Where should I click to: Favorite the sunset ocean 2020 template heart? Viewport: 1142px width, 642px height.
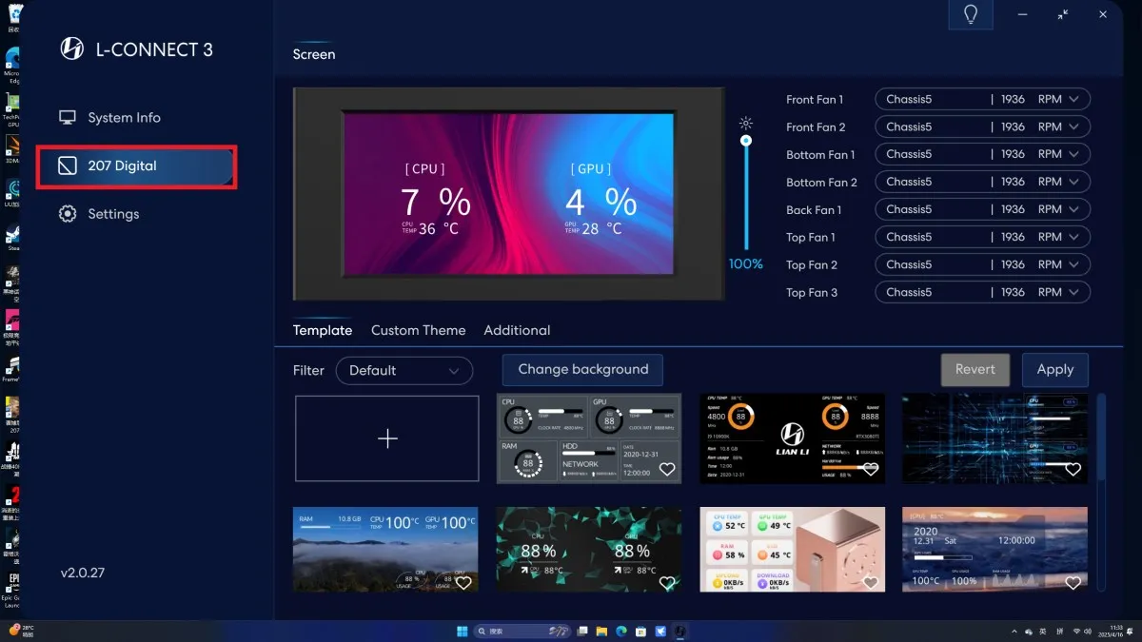[1073, 582]
